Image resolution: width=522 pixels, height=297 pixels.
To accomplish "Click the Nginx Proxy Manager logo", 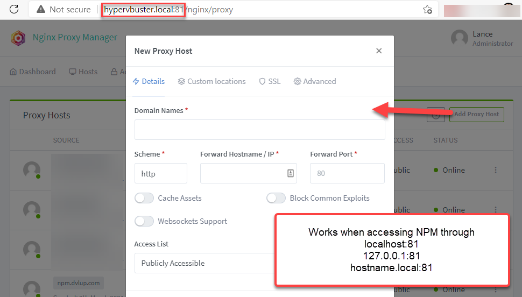I will (x=18, y=38).
